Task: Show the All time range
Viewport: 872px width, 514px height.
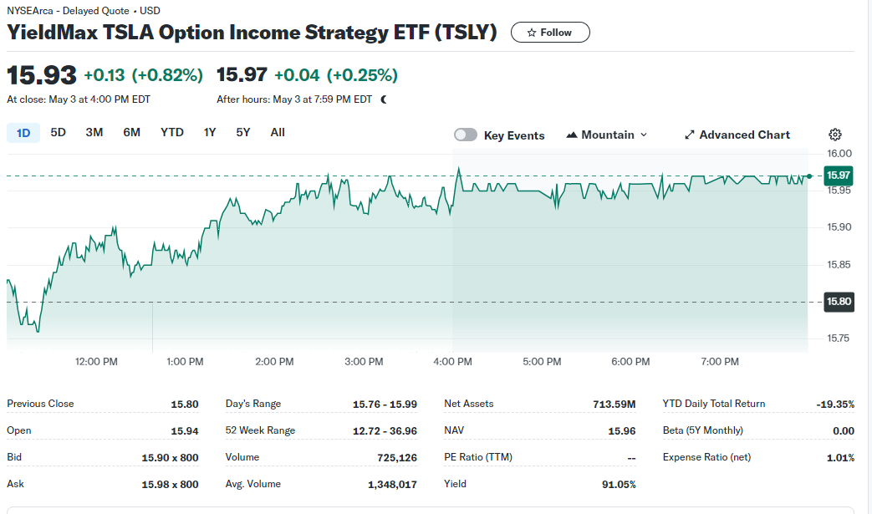Action: tap(278, 132)
